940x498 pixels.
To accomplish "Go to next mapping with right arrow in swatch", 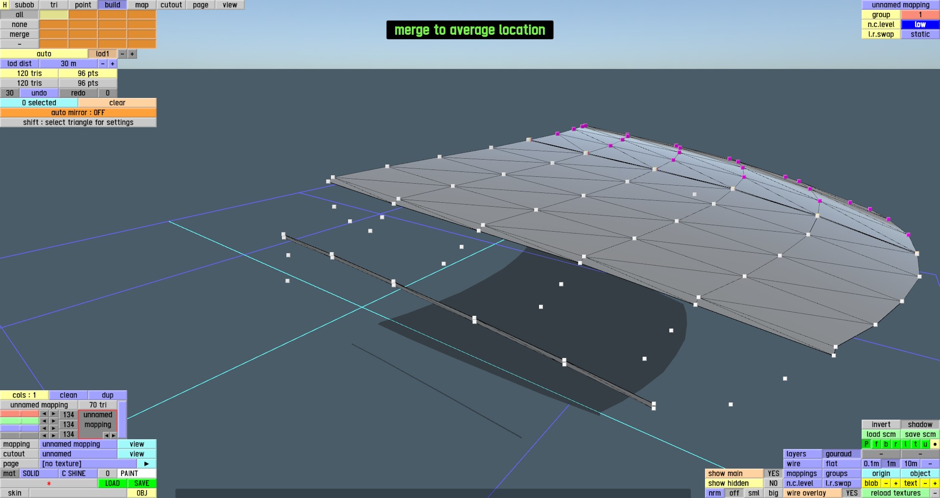I will click(x=114, y=435).
